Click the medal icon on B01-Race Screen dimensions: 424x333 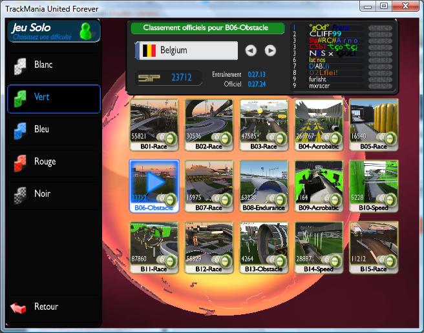(x=171, y=137)
